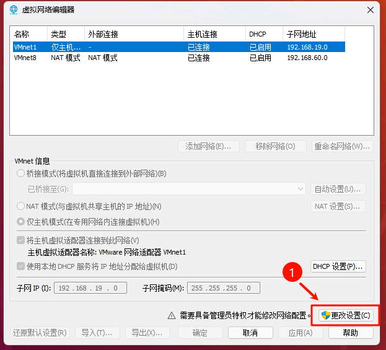Open DHCP 设置(P)... dialog

pyautogui.click(x=338, y=266)
